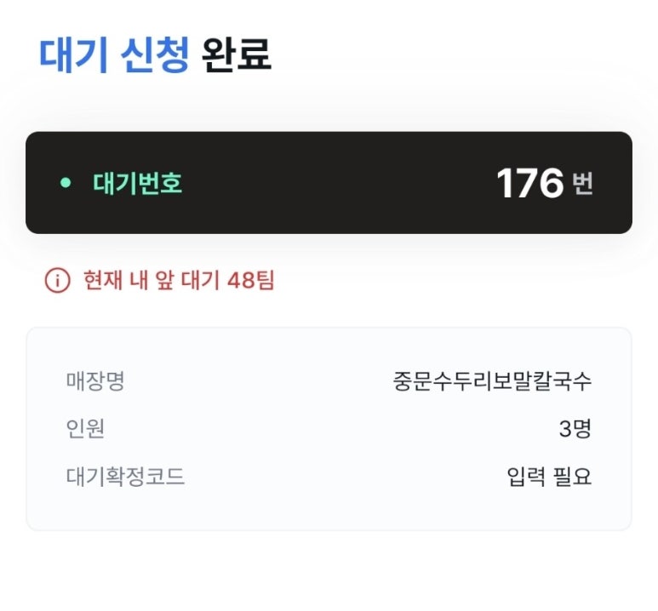Click the blue 대기 신청 heading text

[x=113, y=54]
